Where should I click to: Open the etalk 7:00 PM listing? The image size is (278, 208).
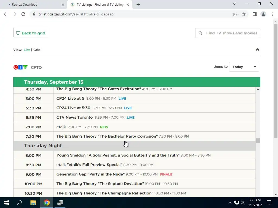click(61, 127)
